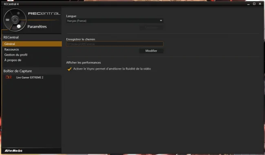Select the settings gear on the dial
The height and width of the screenshot is (155, 265).
tap(19, 26)
